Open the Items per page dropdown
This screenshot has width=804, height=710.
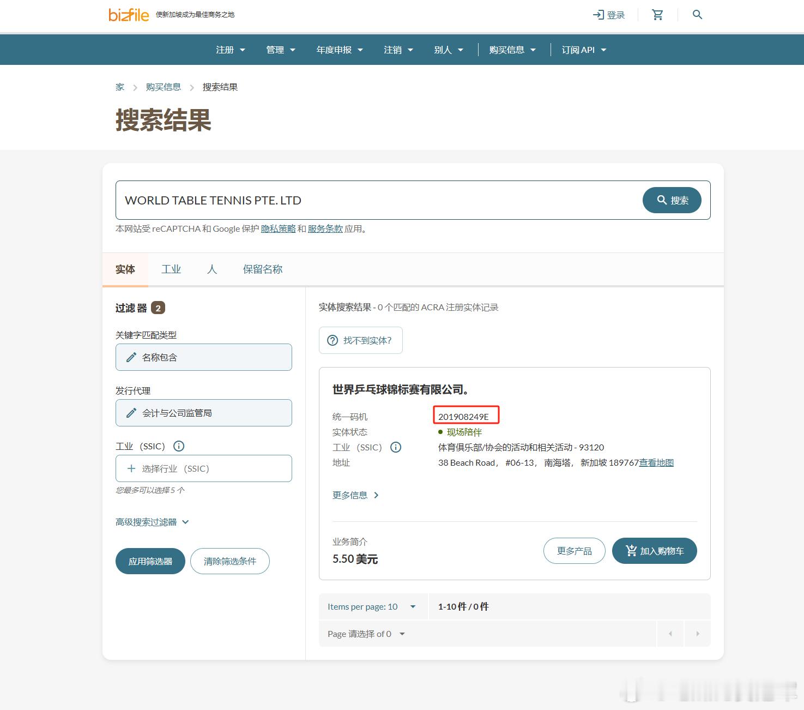(x=372, y=606)
